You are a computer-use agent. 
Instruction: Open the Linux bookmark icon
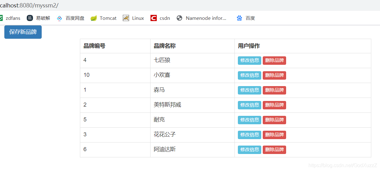click(126, 18)
